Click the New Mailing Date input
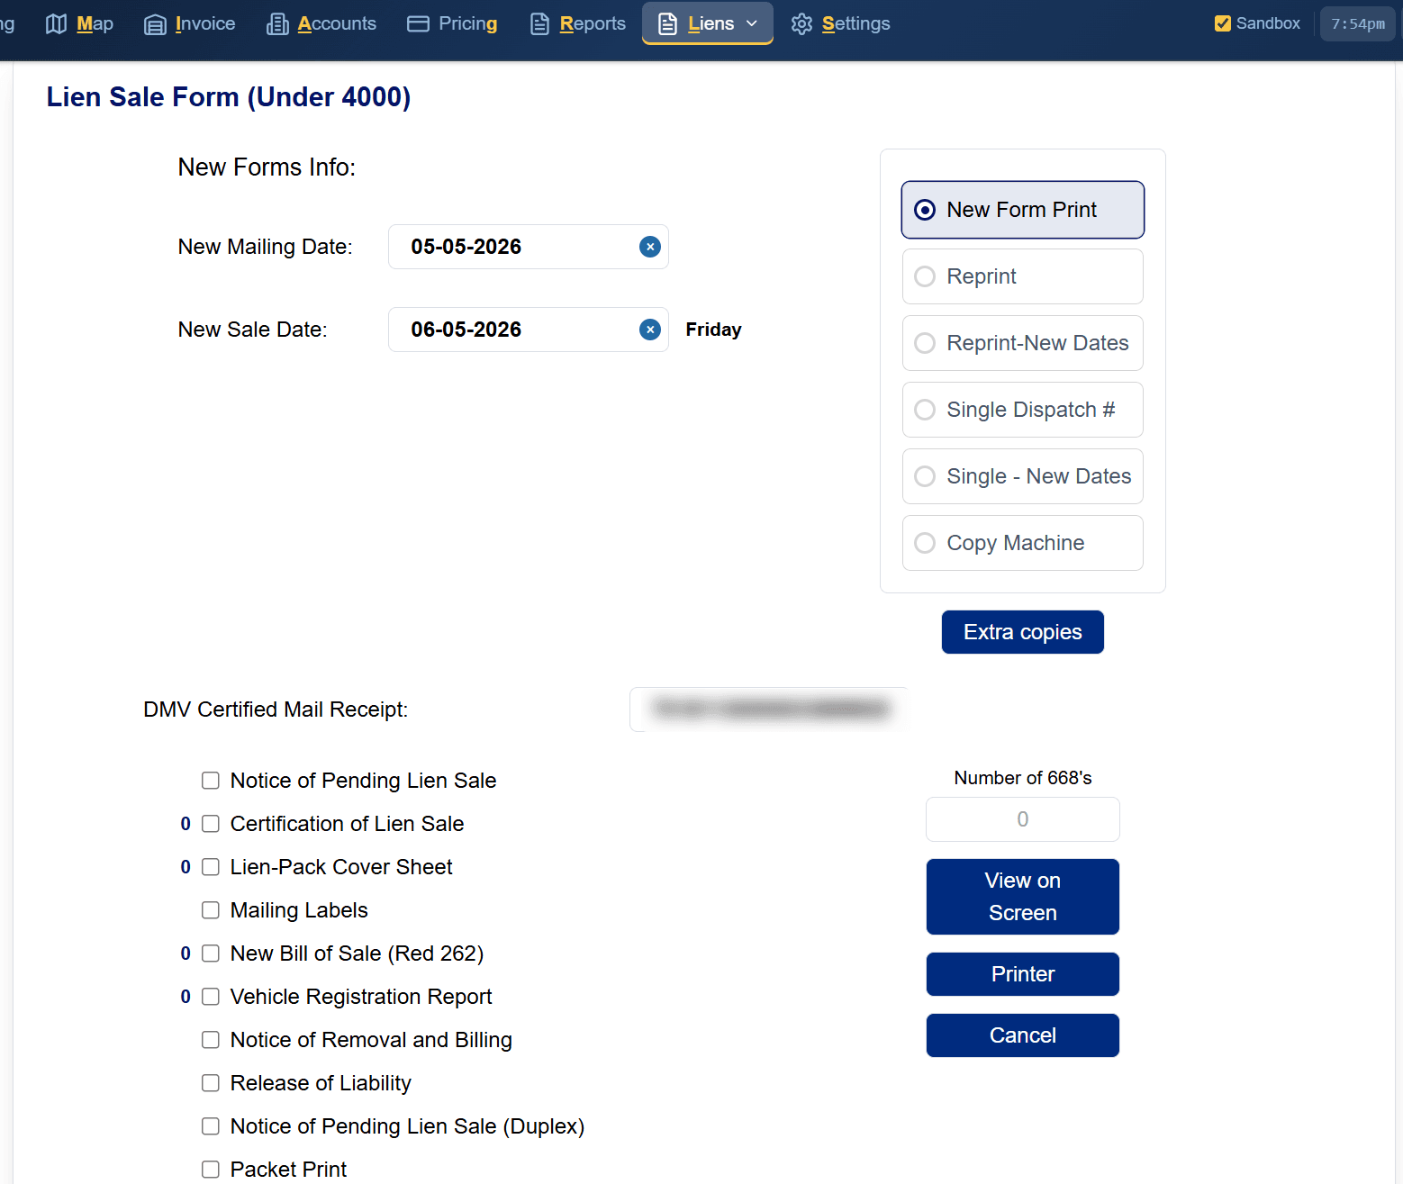The width and height of the screenshot is (1403, 1184). (529, 247)
